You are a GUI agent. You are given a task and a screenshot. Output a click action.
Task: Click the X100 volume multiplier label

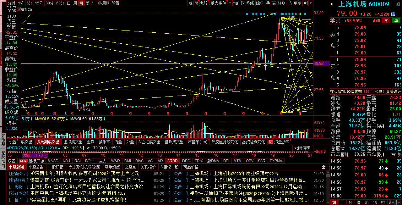[x=318, y=136]
